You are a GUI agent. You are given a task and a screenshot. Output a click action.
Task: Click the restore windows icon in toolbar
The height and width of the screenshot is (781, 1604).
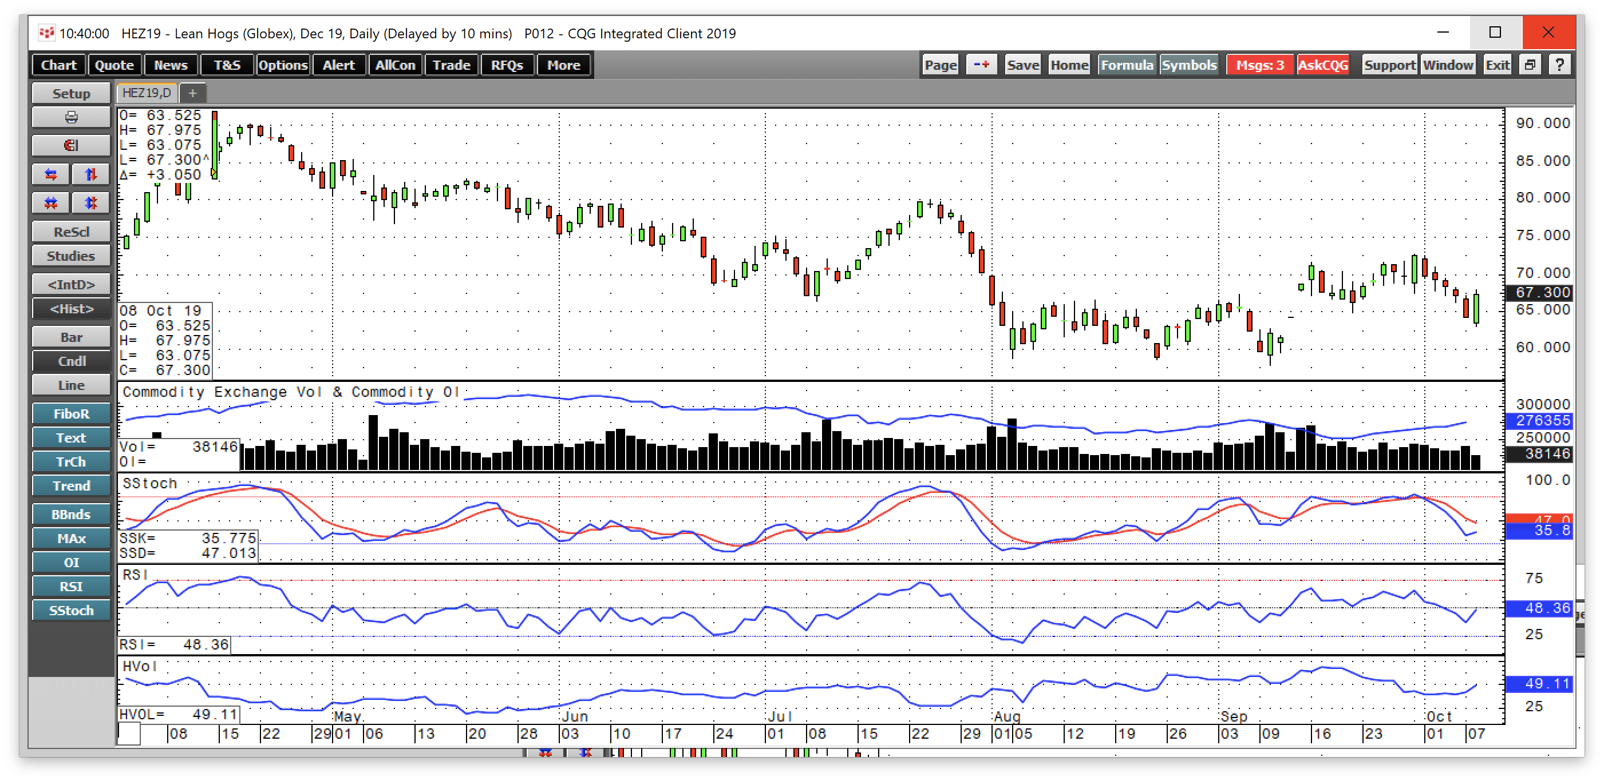point(1530,65)
